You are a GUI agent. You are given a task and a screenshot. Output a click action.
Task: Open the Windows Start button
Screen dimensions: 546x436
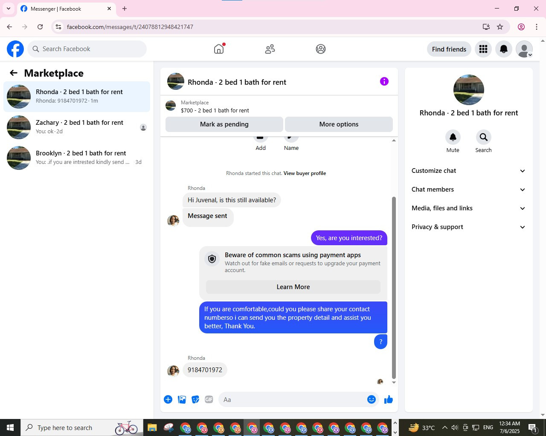(10, 427)
